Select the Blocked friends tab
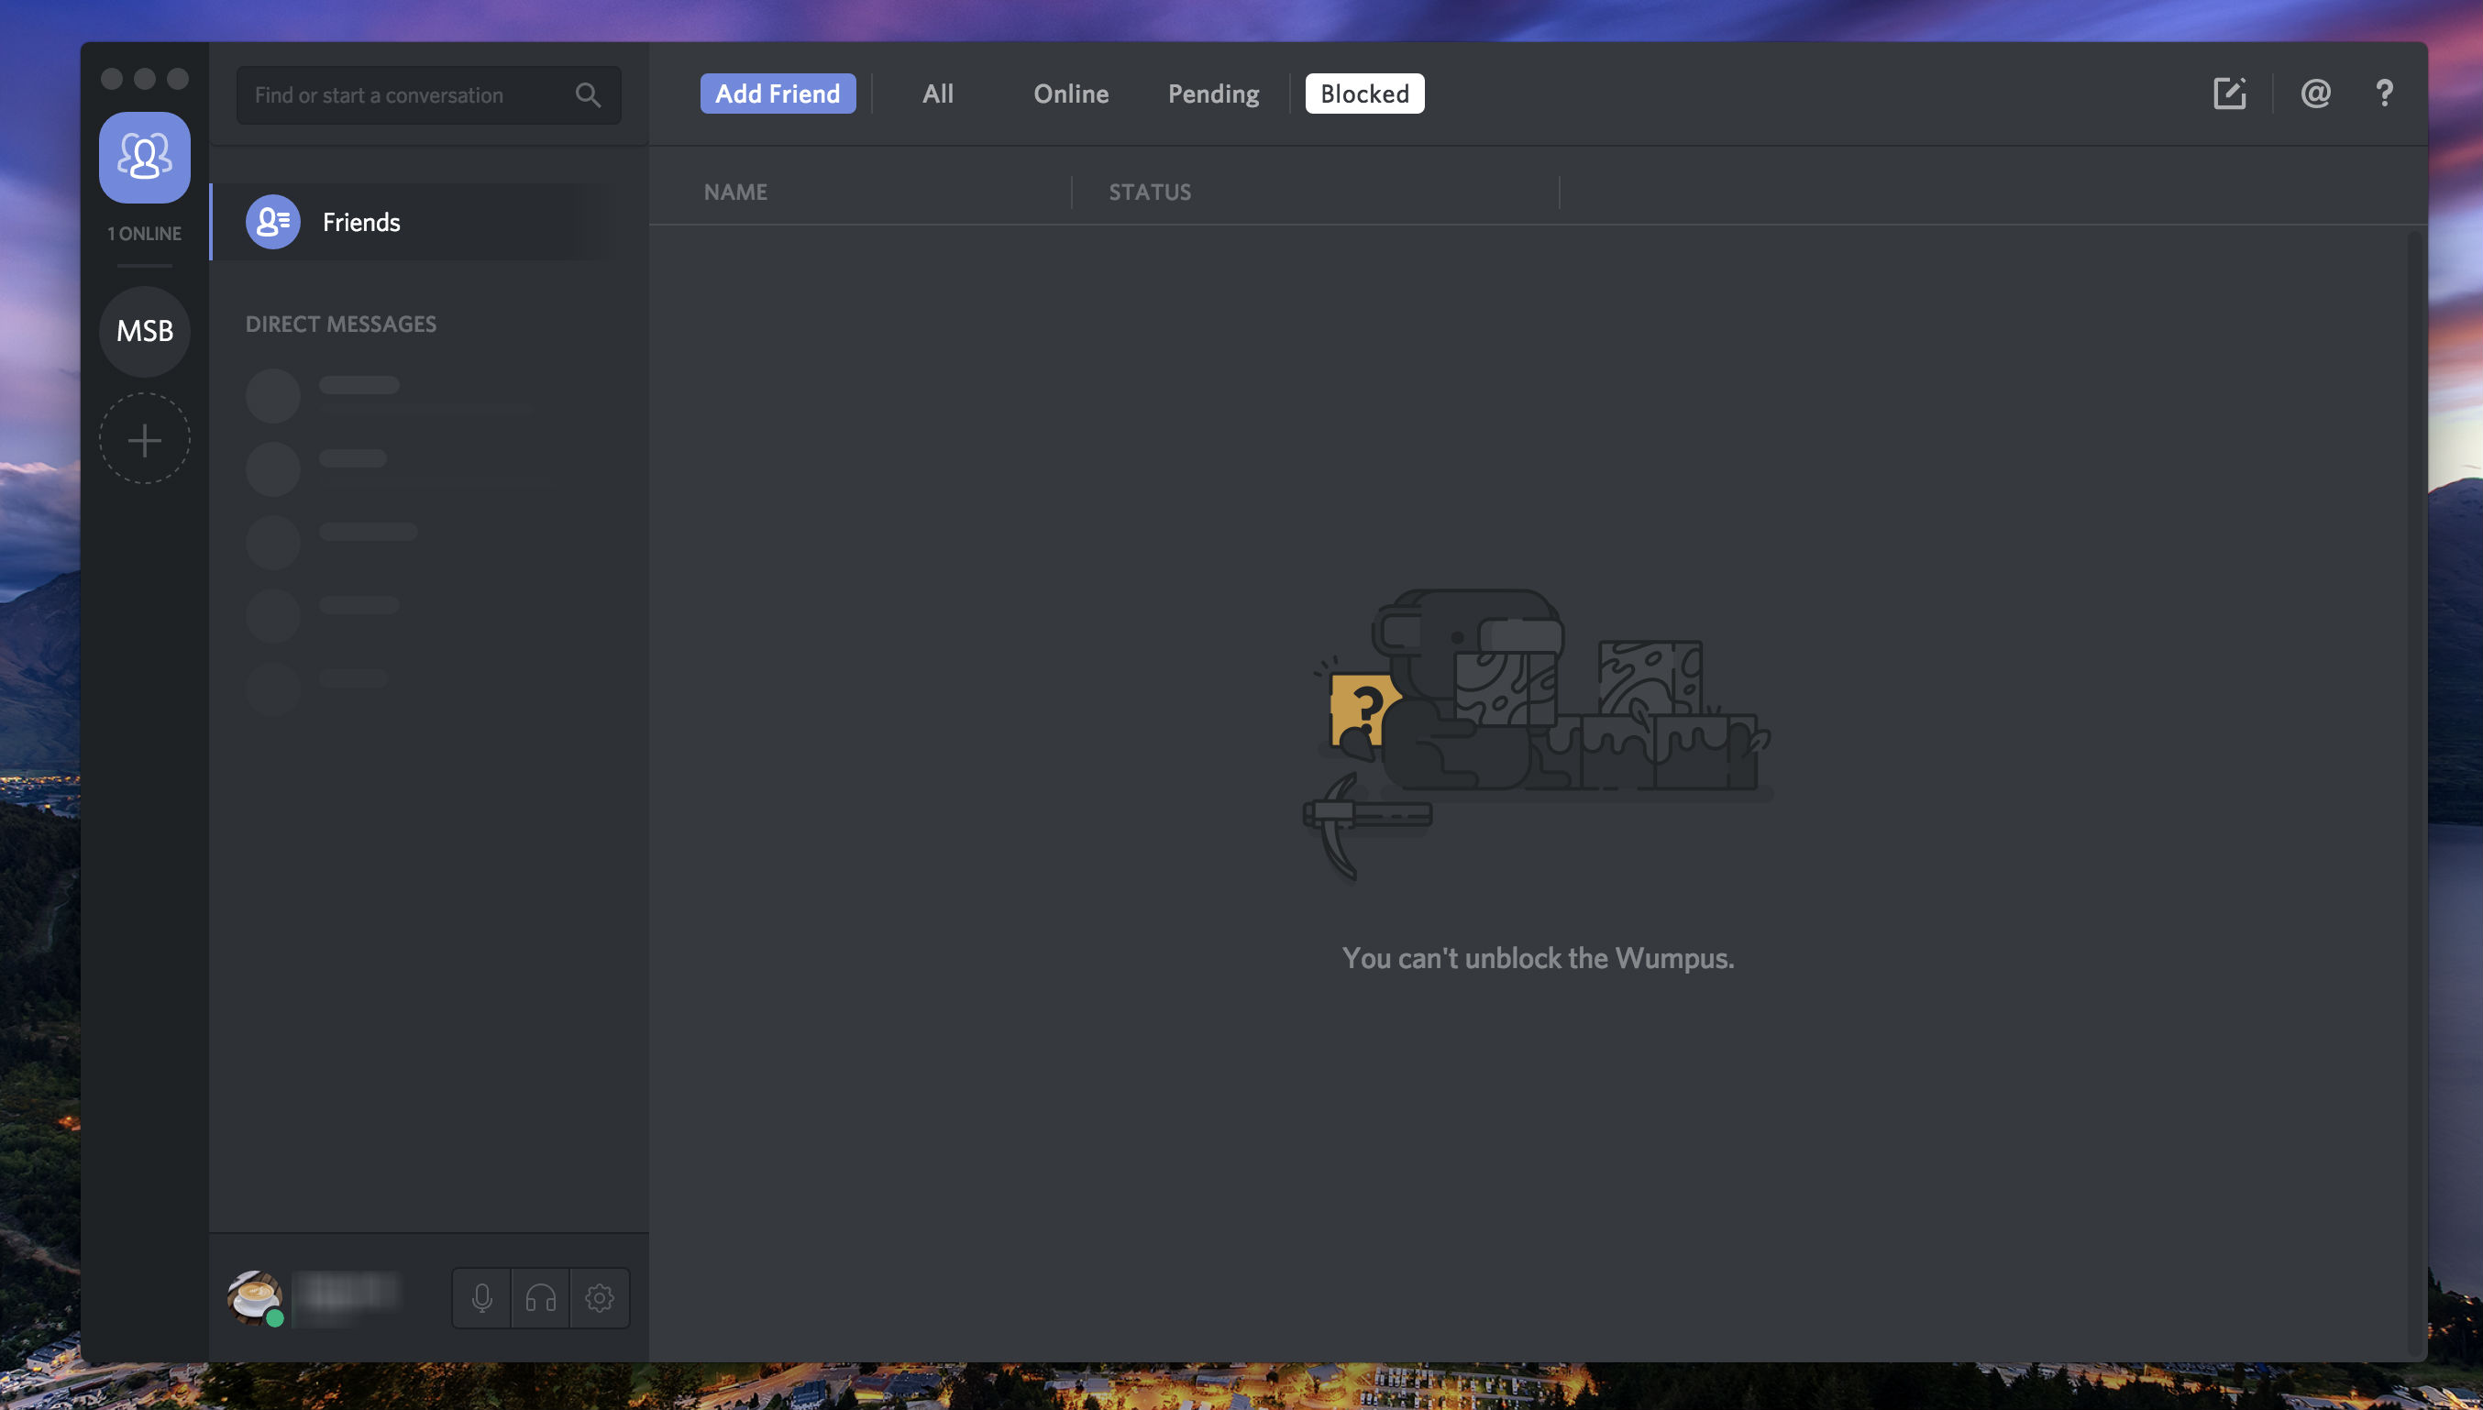The image size is (2483, 1410). pyautogui.click(x=1363, y=92)
